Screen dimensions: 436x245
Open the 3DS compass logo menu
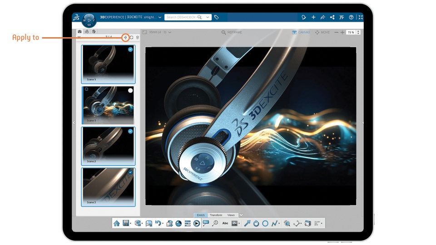tap(76, 17)
